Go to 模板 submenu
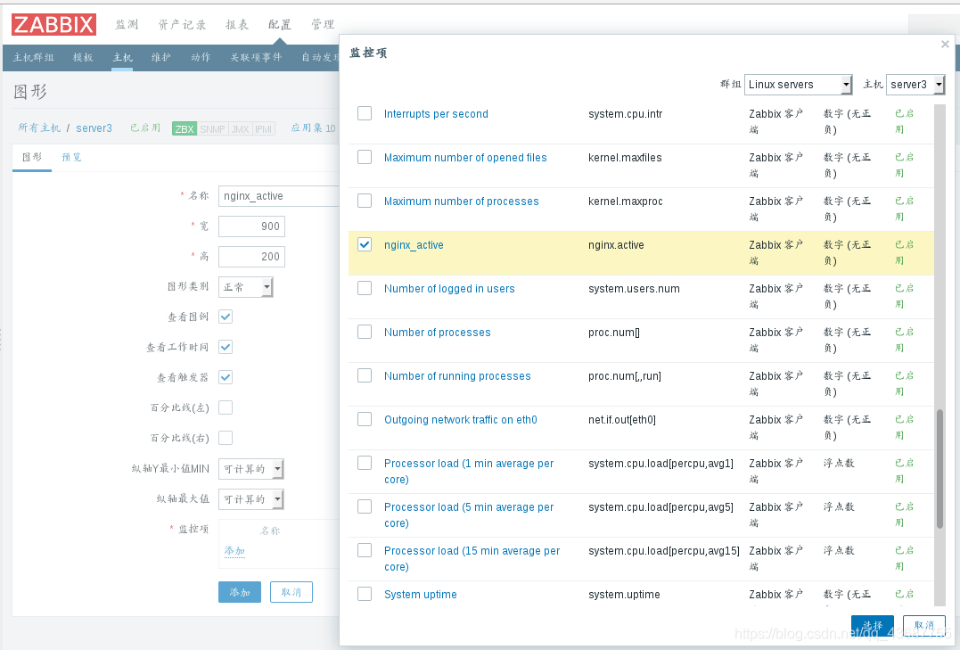Screen dimensions: 960x650 click(x=83, y=58)
